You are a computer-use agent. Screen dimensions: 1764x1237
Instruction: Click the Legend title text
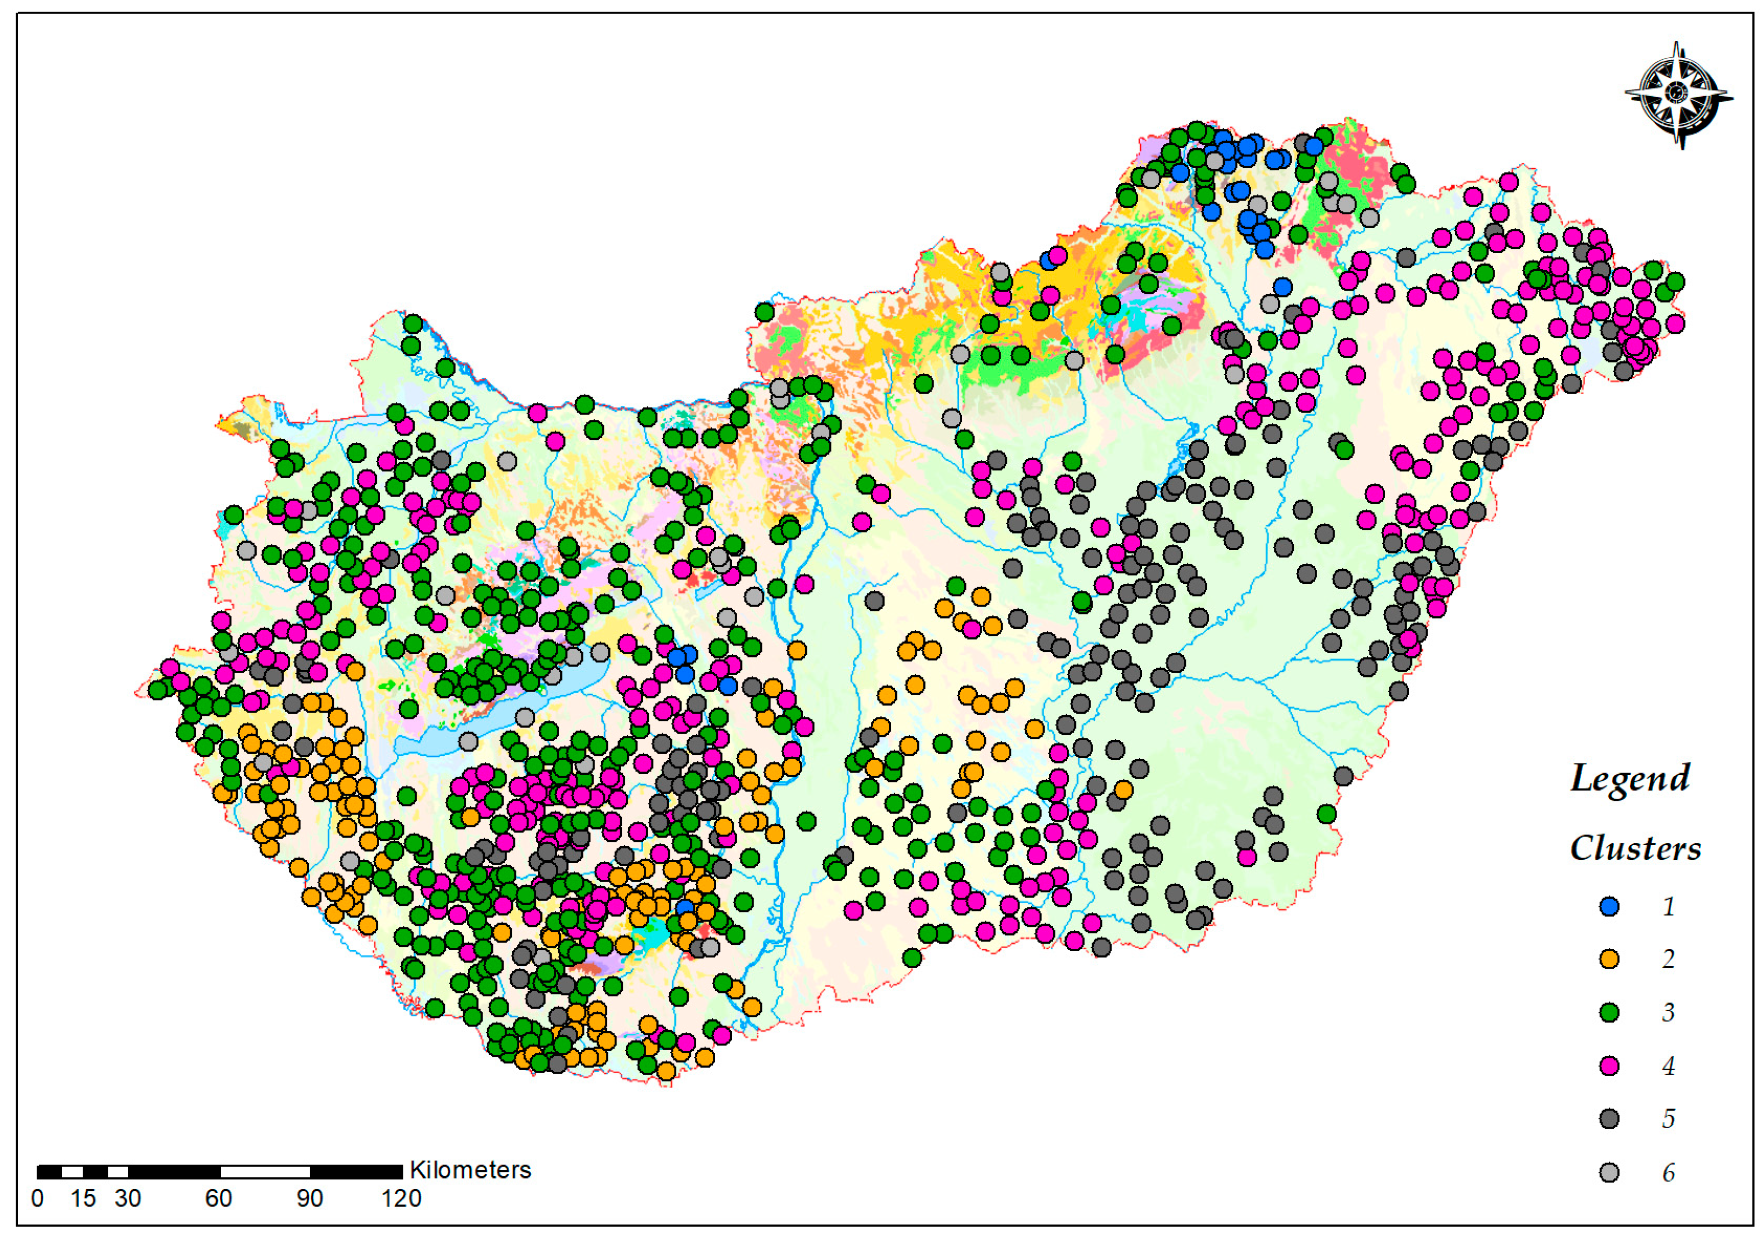pyautogui.click(x=1629, y=778)
